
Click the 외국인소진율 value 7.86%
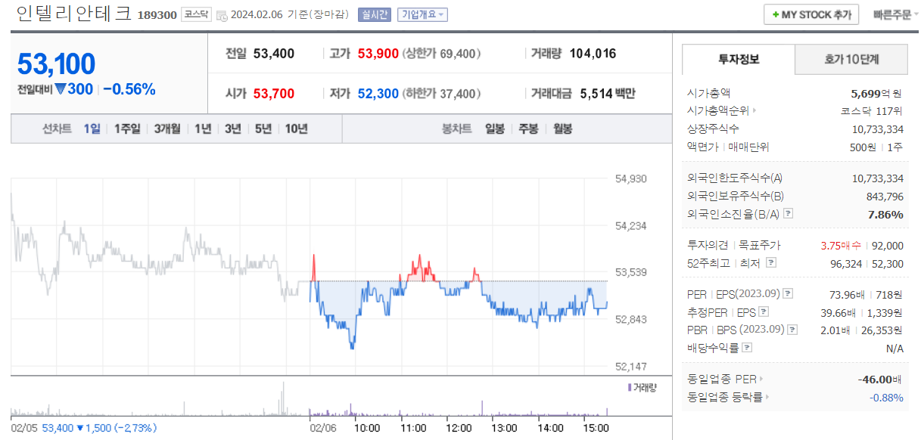click(885, 214)
